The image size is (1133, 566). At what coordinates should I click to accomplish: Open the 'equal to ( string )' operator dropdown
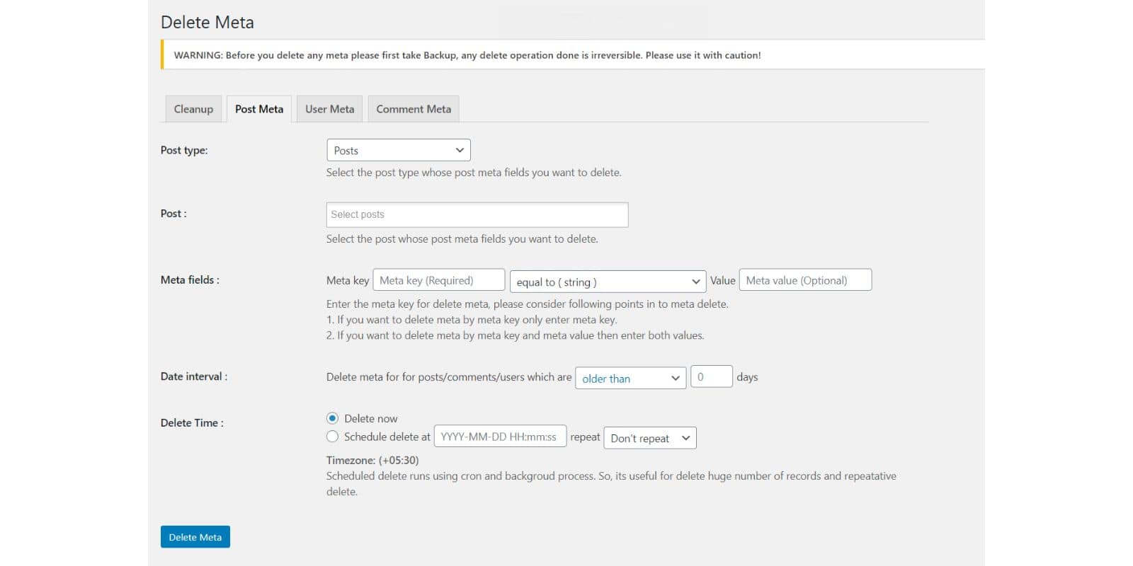pos(608,282)
